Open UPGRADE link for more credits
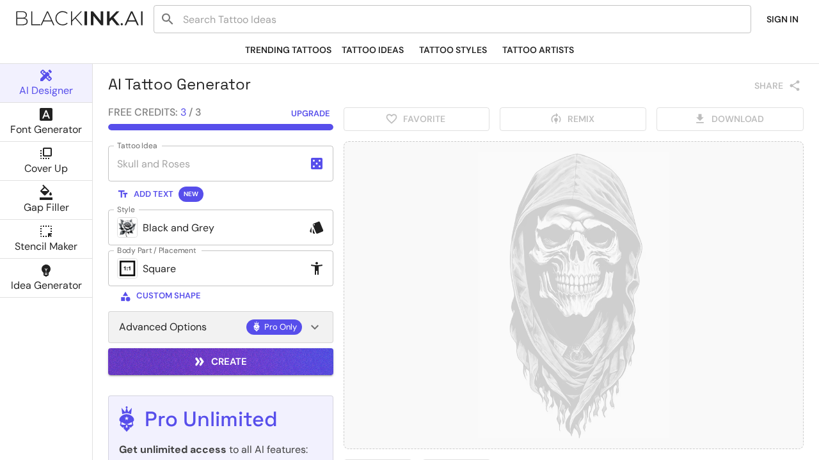This screenshot has height=460, width=819. pyautogui.click(x=310, y=113)
